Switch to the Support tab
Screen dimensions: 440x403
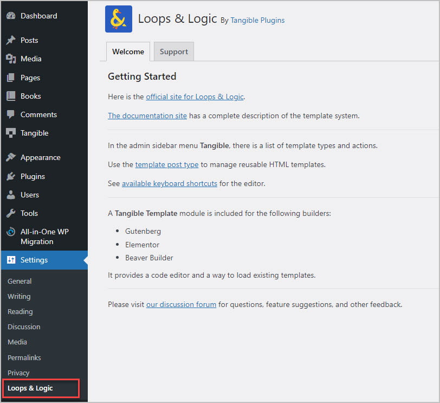(x=173, y=52)
